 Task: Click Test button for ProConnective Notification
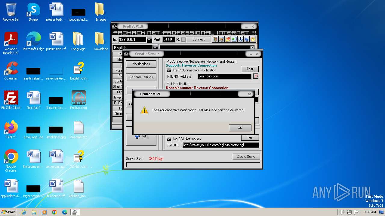click(250, 69)
